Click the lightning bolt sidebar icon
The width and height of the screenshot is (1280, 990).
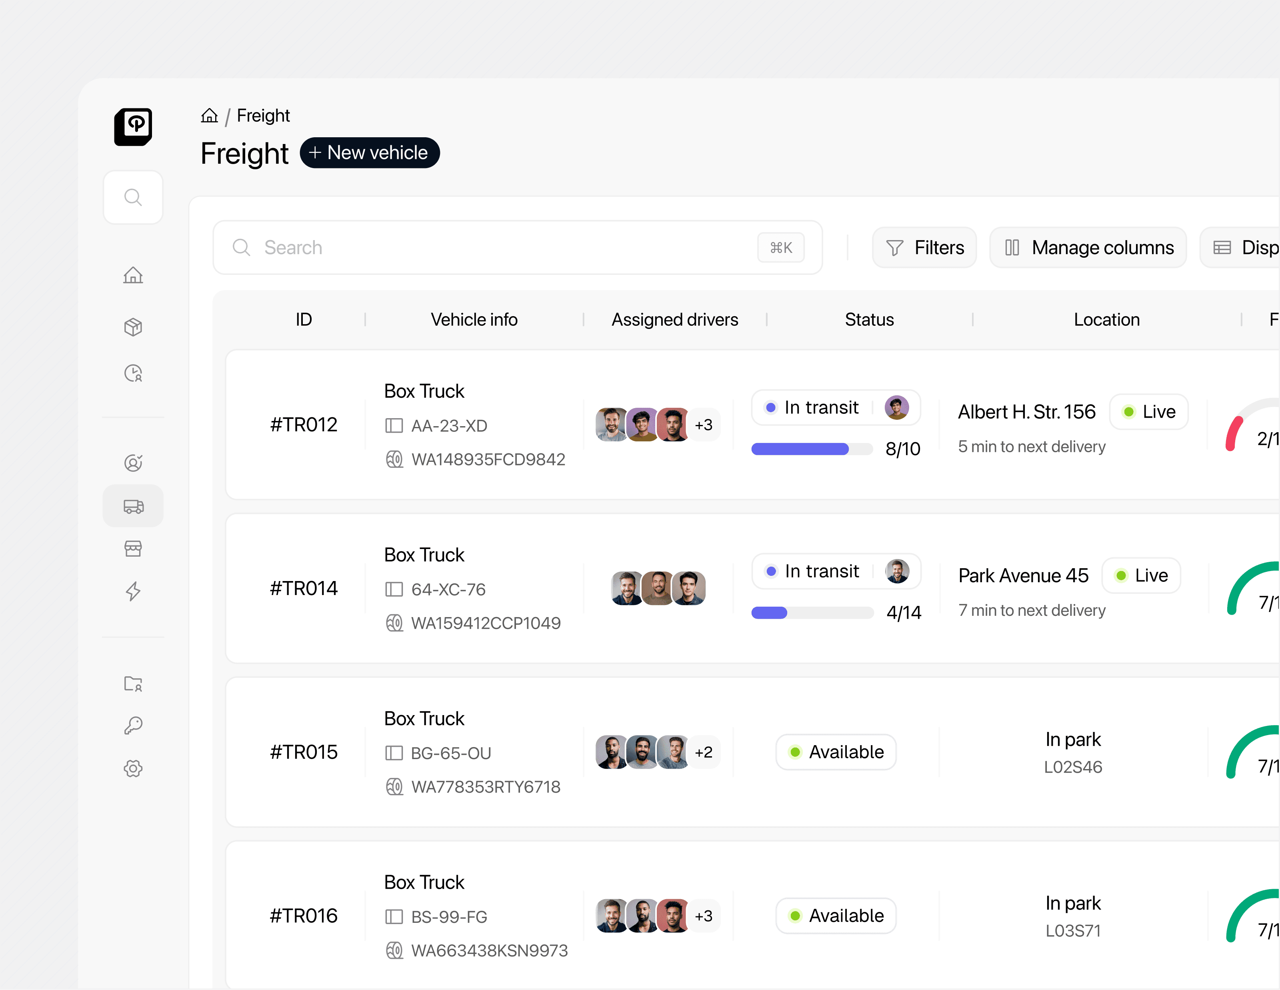(133, 591)
